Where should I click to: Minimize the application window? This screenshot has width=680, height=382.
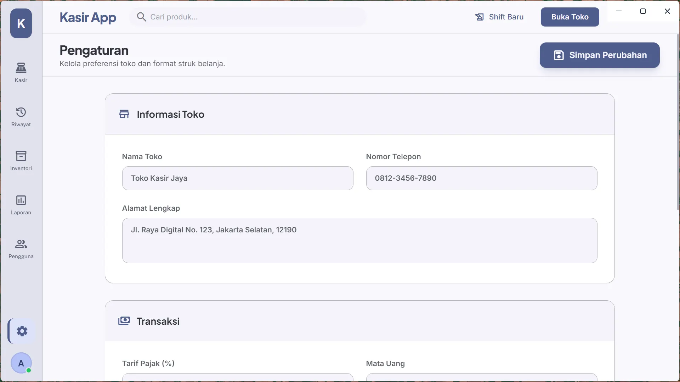[619, 11]
